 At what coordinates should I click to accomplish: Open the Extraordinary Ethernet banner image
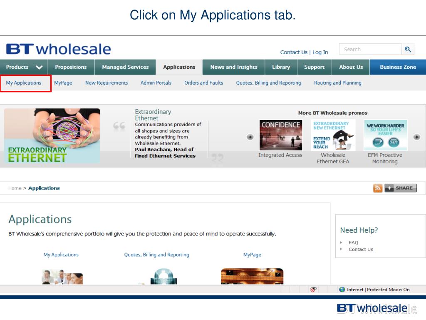52,136
